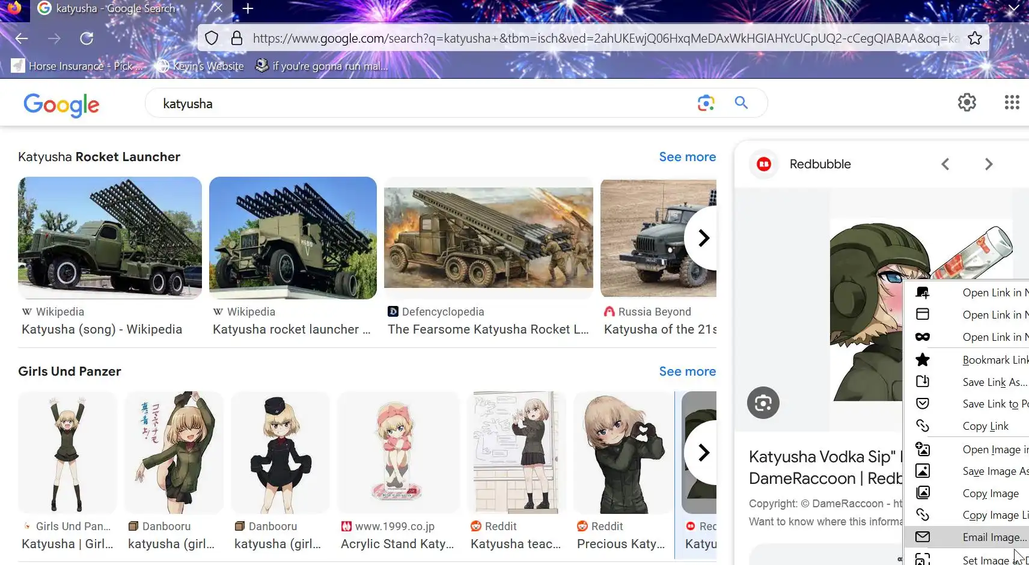Open the Google apps grid

[1012, 103]
